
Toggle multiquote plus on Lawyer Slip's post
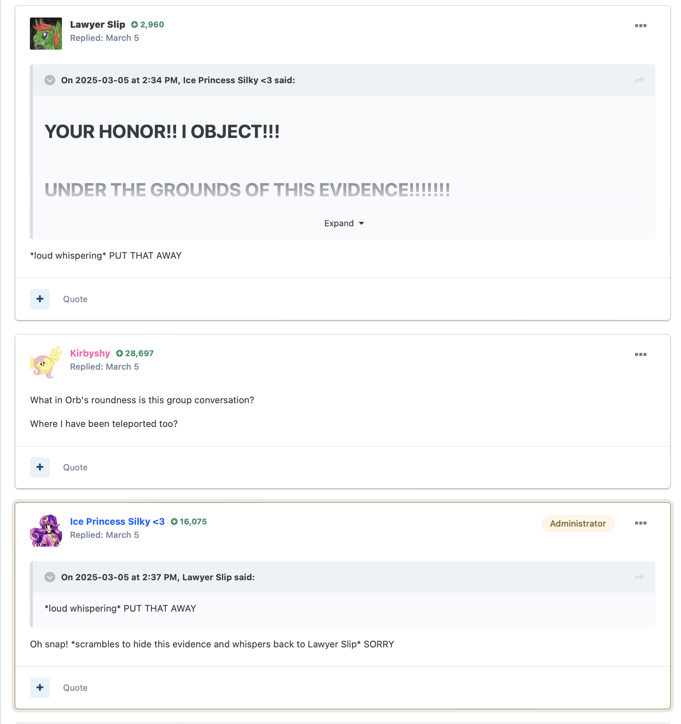point(40,299)
